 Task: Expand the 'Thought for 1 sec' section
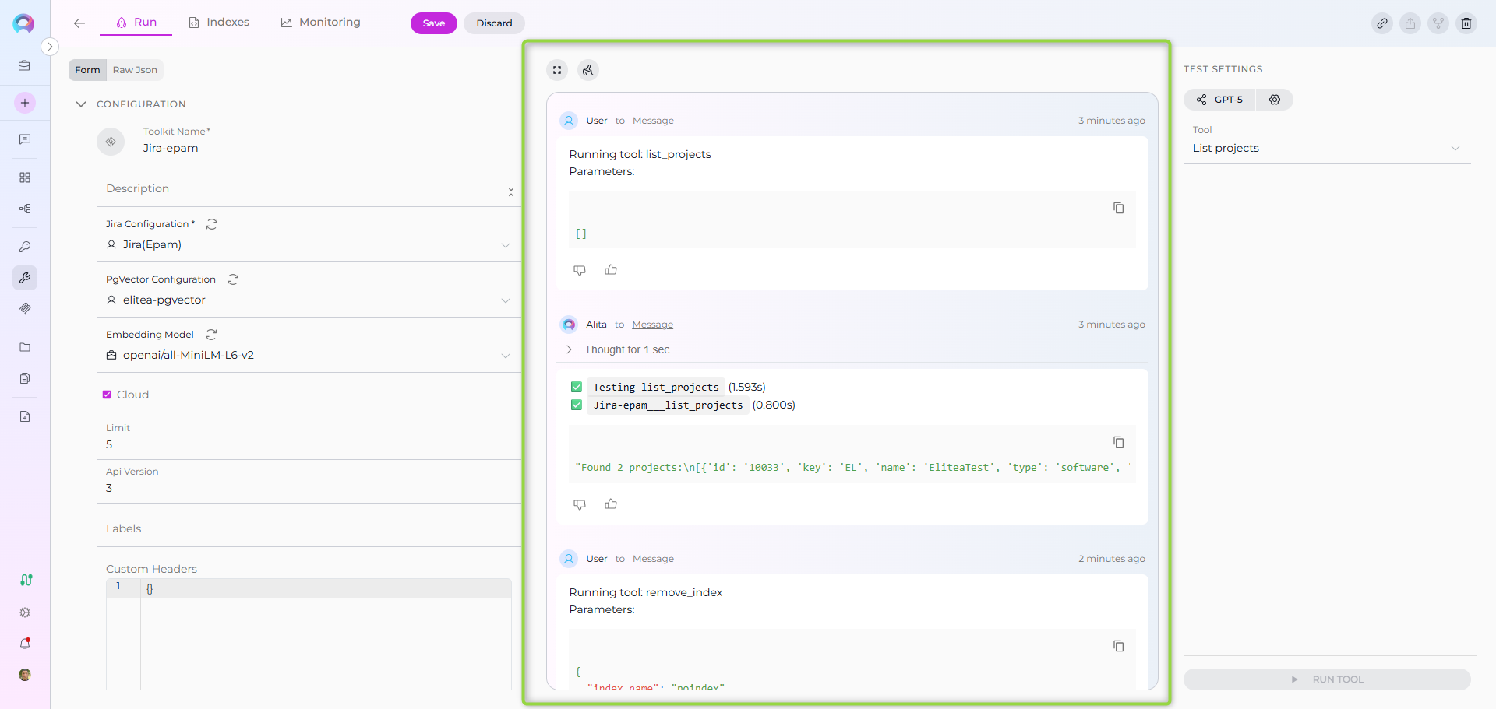tap(570, 349)
